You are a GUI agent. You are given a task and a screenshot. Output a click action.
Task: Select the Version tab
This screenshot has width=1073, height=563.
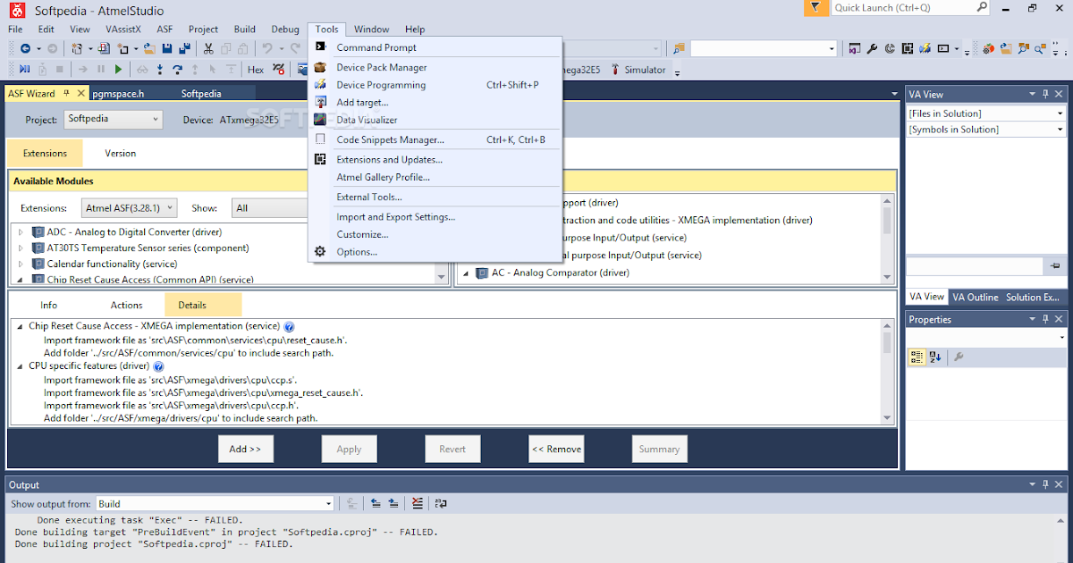pyautogui.click(x=121, y=153)
